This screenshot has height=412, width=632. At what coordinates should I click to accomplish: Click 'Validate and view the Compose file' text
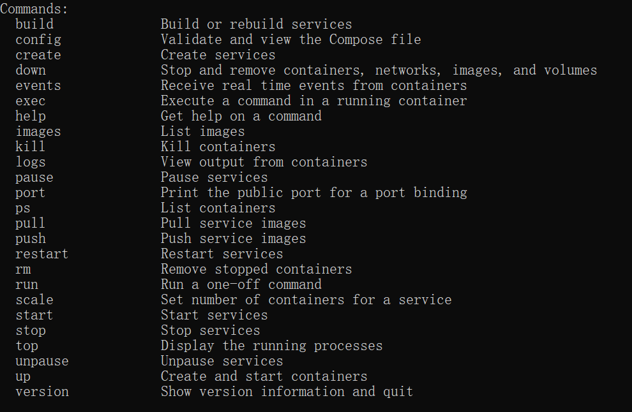click(x=290, y=40)
